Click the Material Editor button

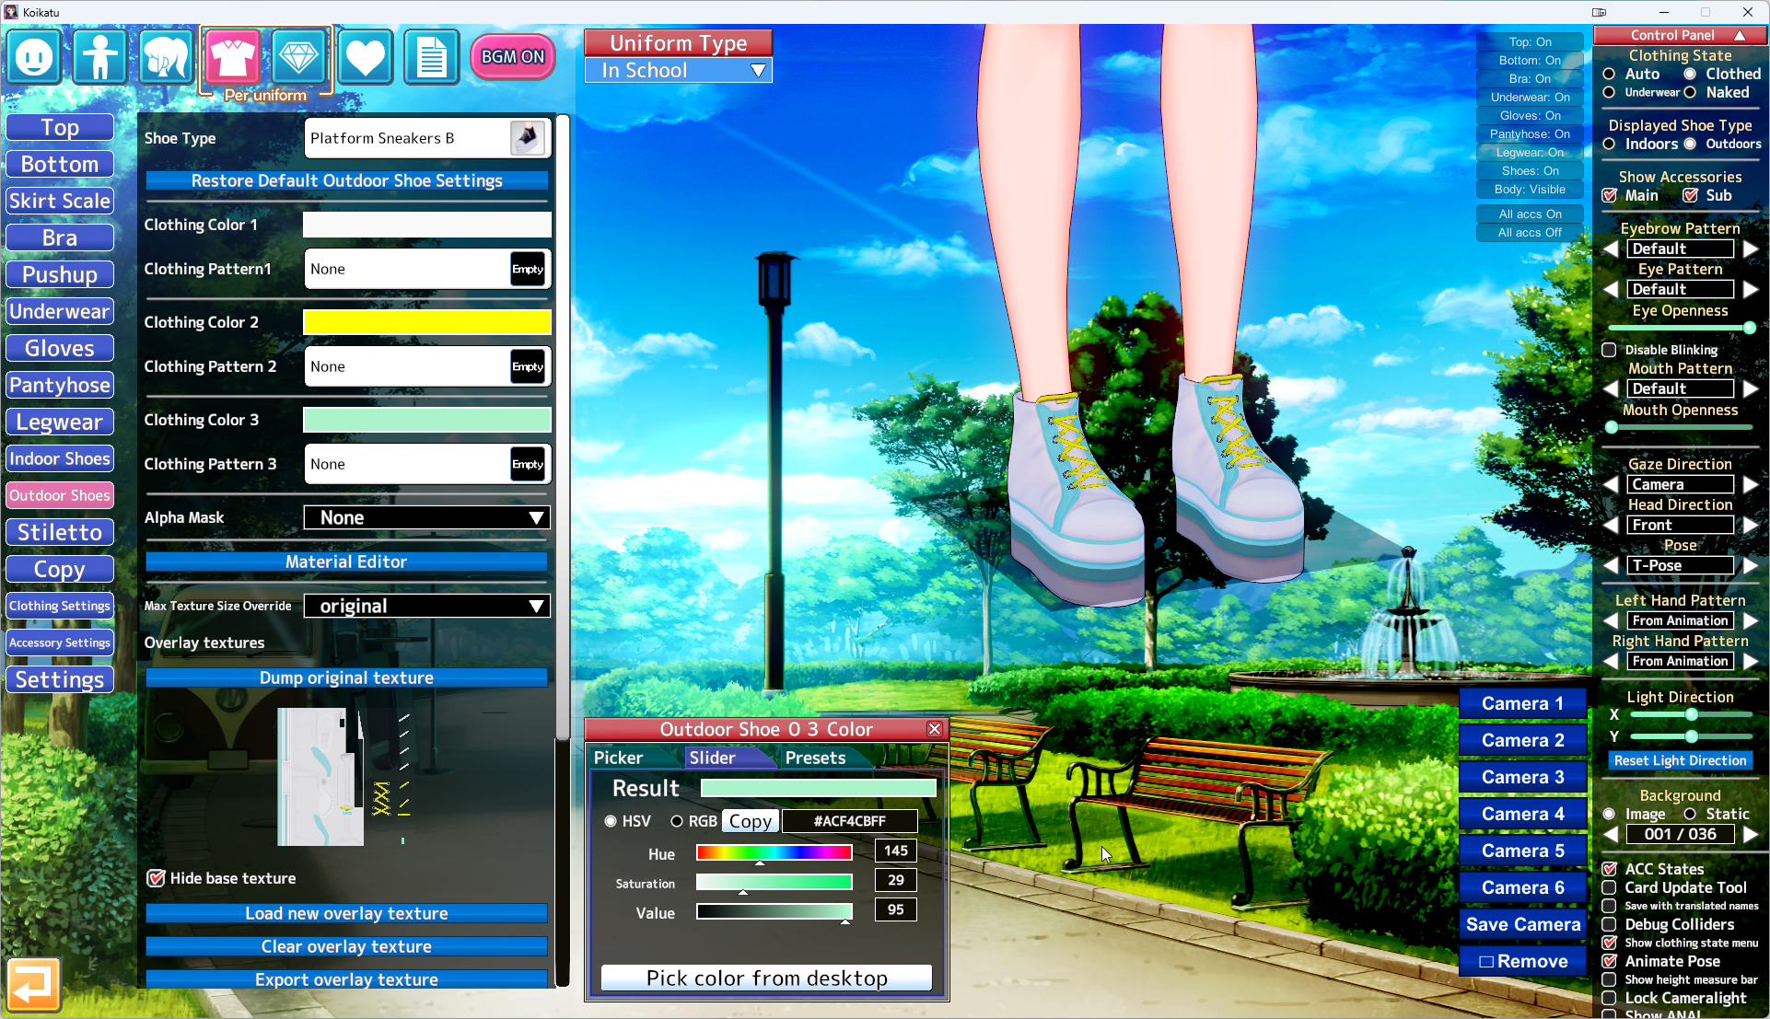pyautogui.click(x=346, y=562)
